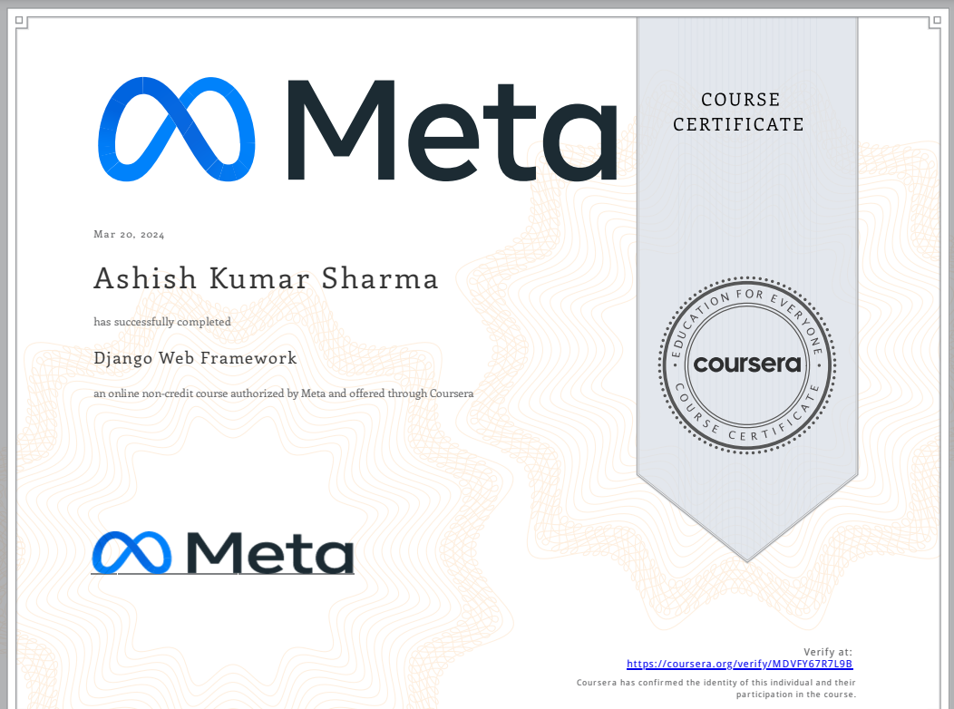Click the course title Django Web Framework
The image size is (954, 709).
coord(195,358)
